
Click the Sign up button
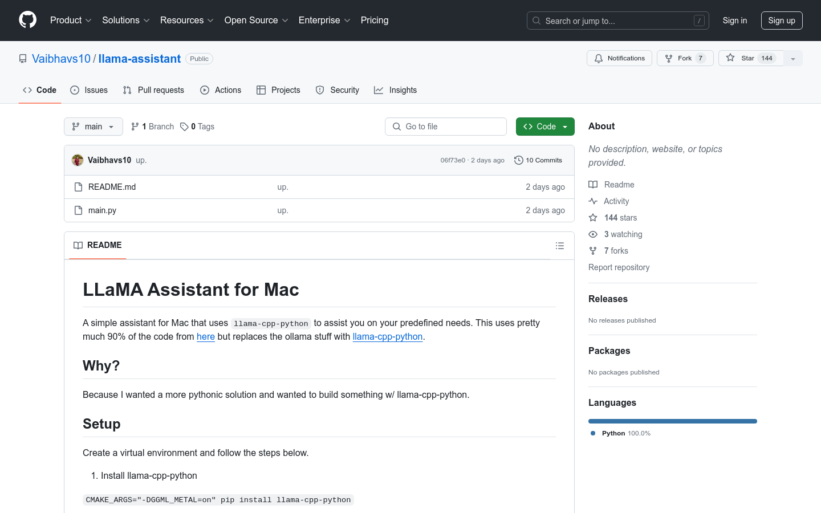[782, 21]
